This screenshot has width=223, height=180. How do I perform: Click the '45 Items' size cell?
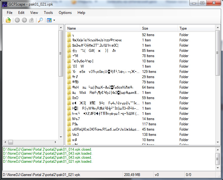(x=148, y=129)
